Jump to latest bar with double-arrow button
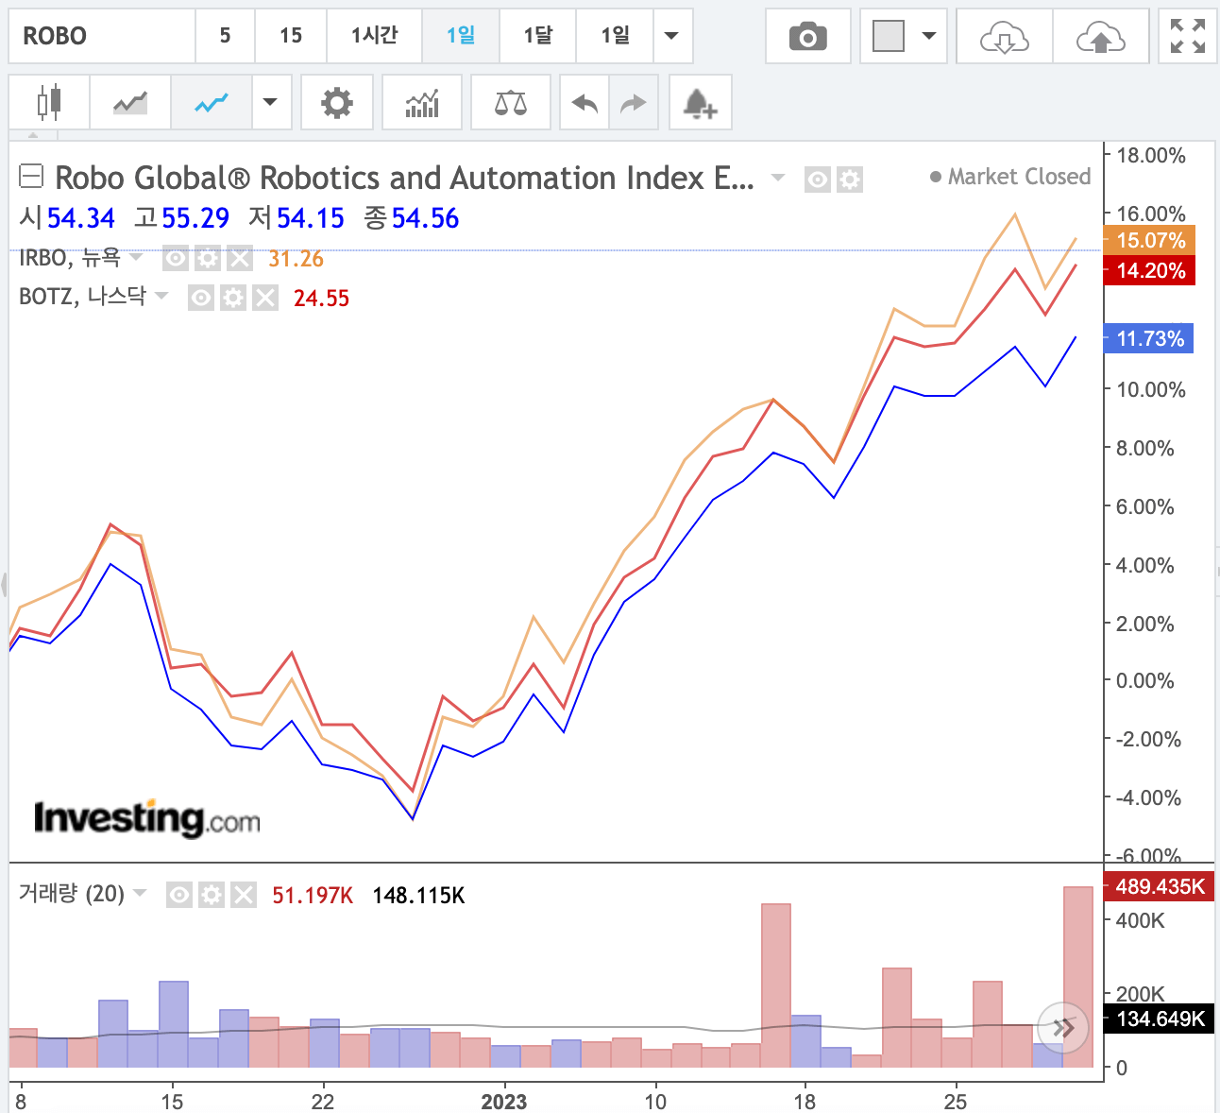Image resolution: width=1220 pixels, height=1113 pixels. 1063,1028
